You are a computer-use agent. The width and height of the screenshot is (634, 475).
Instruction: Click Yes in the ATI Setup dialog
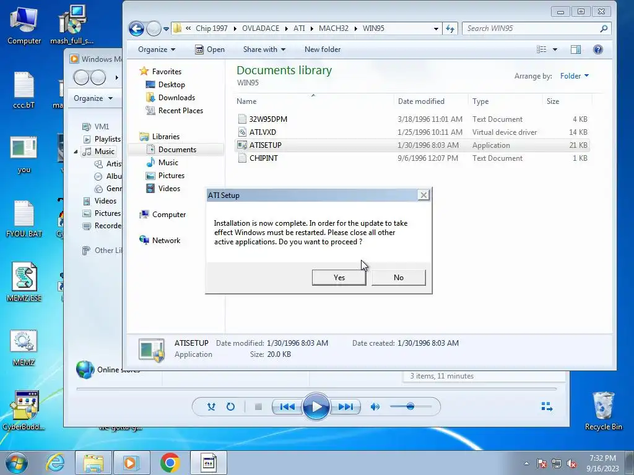click(x=339, y=278)
